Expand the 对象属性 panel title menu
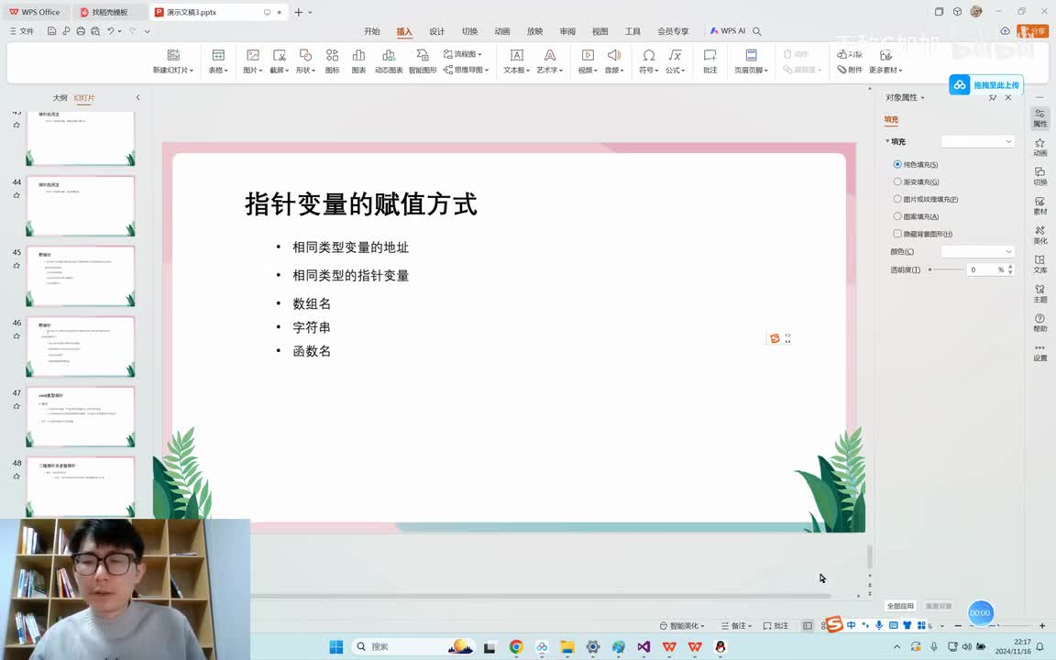Image resolution: width=1056 pixels, height=660 pixels. (x=905, y=98)
